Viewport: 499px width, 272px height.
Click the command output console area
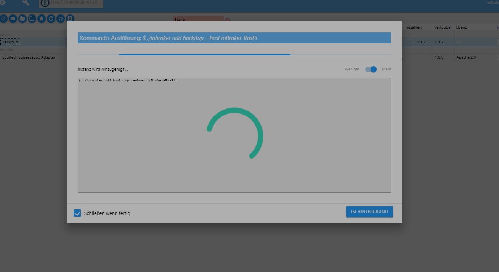point(234,135)
